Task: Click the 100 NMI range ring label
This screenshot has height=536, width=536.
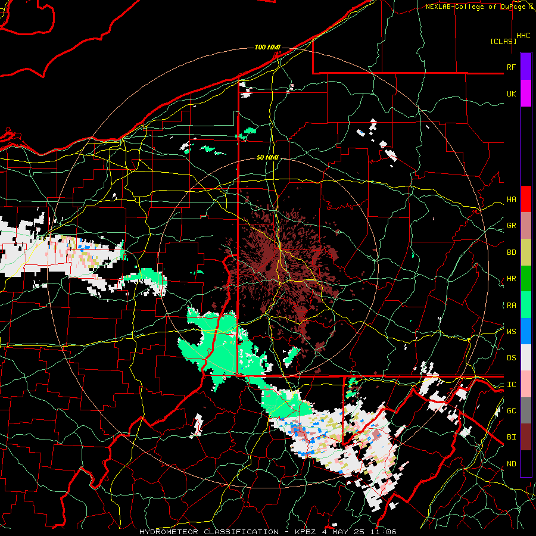Action: 267,47
